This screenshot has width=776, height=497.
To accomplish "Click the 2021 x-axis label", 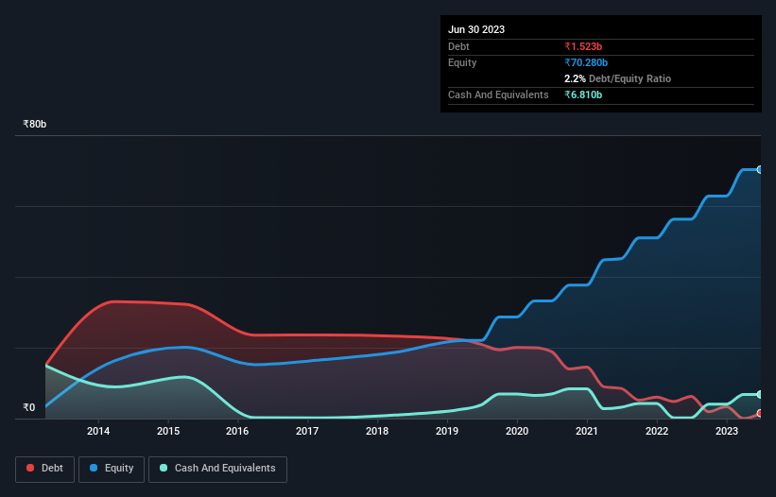I will [x=587, y=431].
